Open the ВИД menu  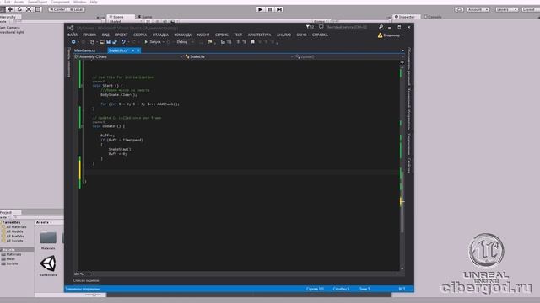click(x=105, y=35)
